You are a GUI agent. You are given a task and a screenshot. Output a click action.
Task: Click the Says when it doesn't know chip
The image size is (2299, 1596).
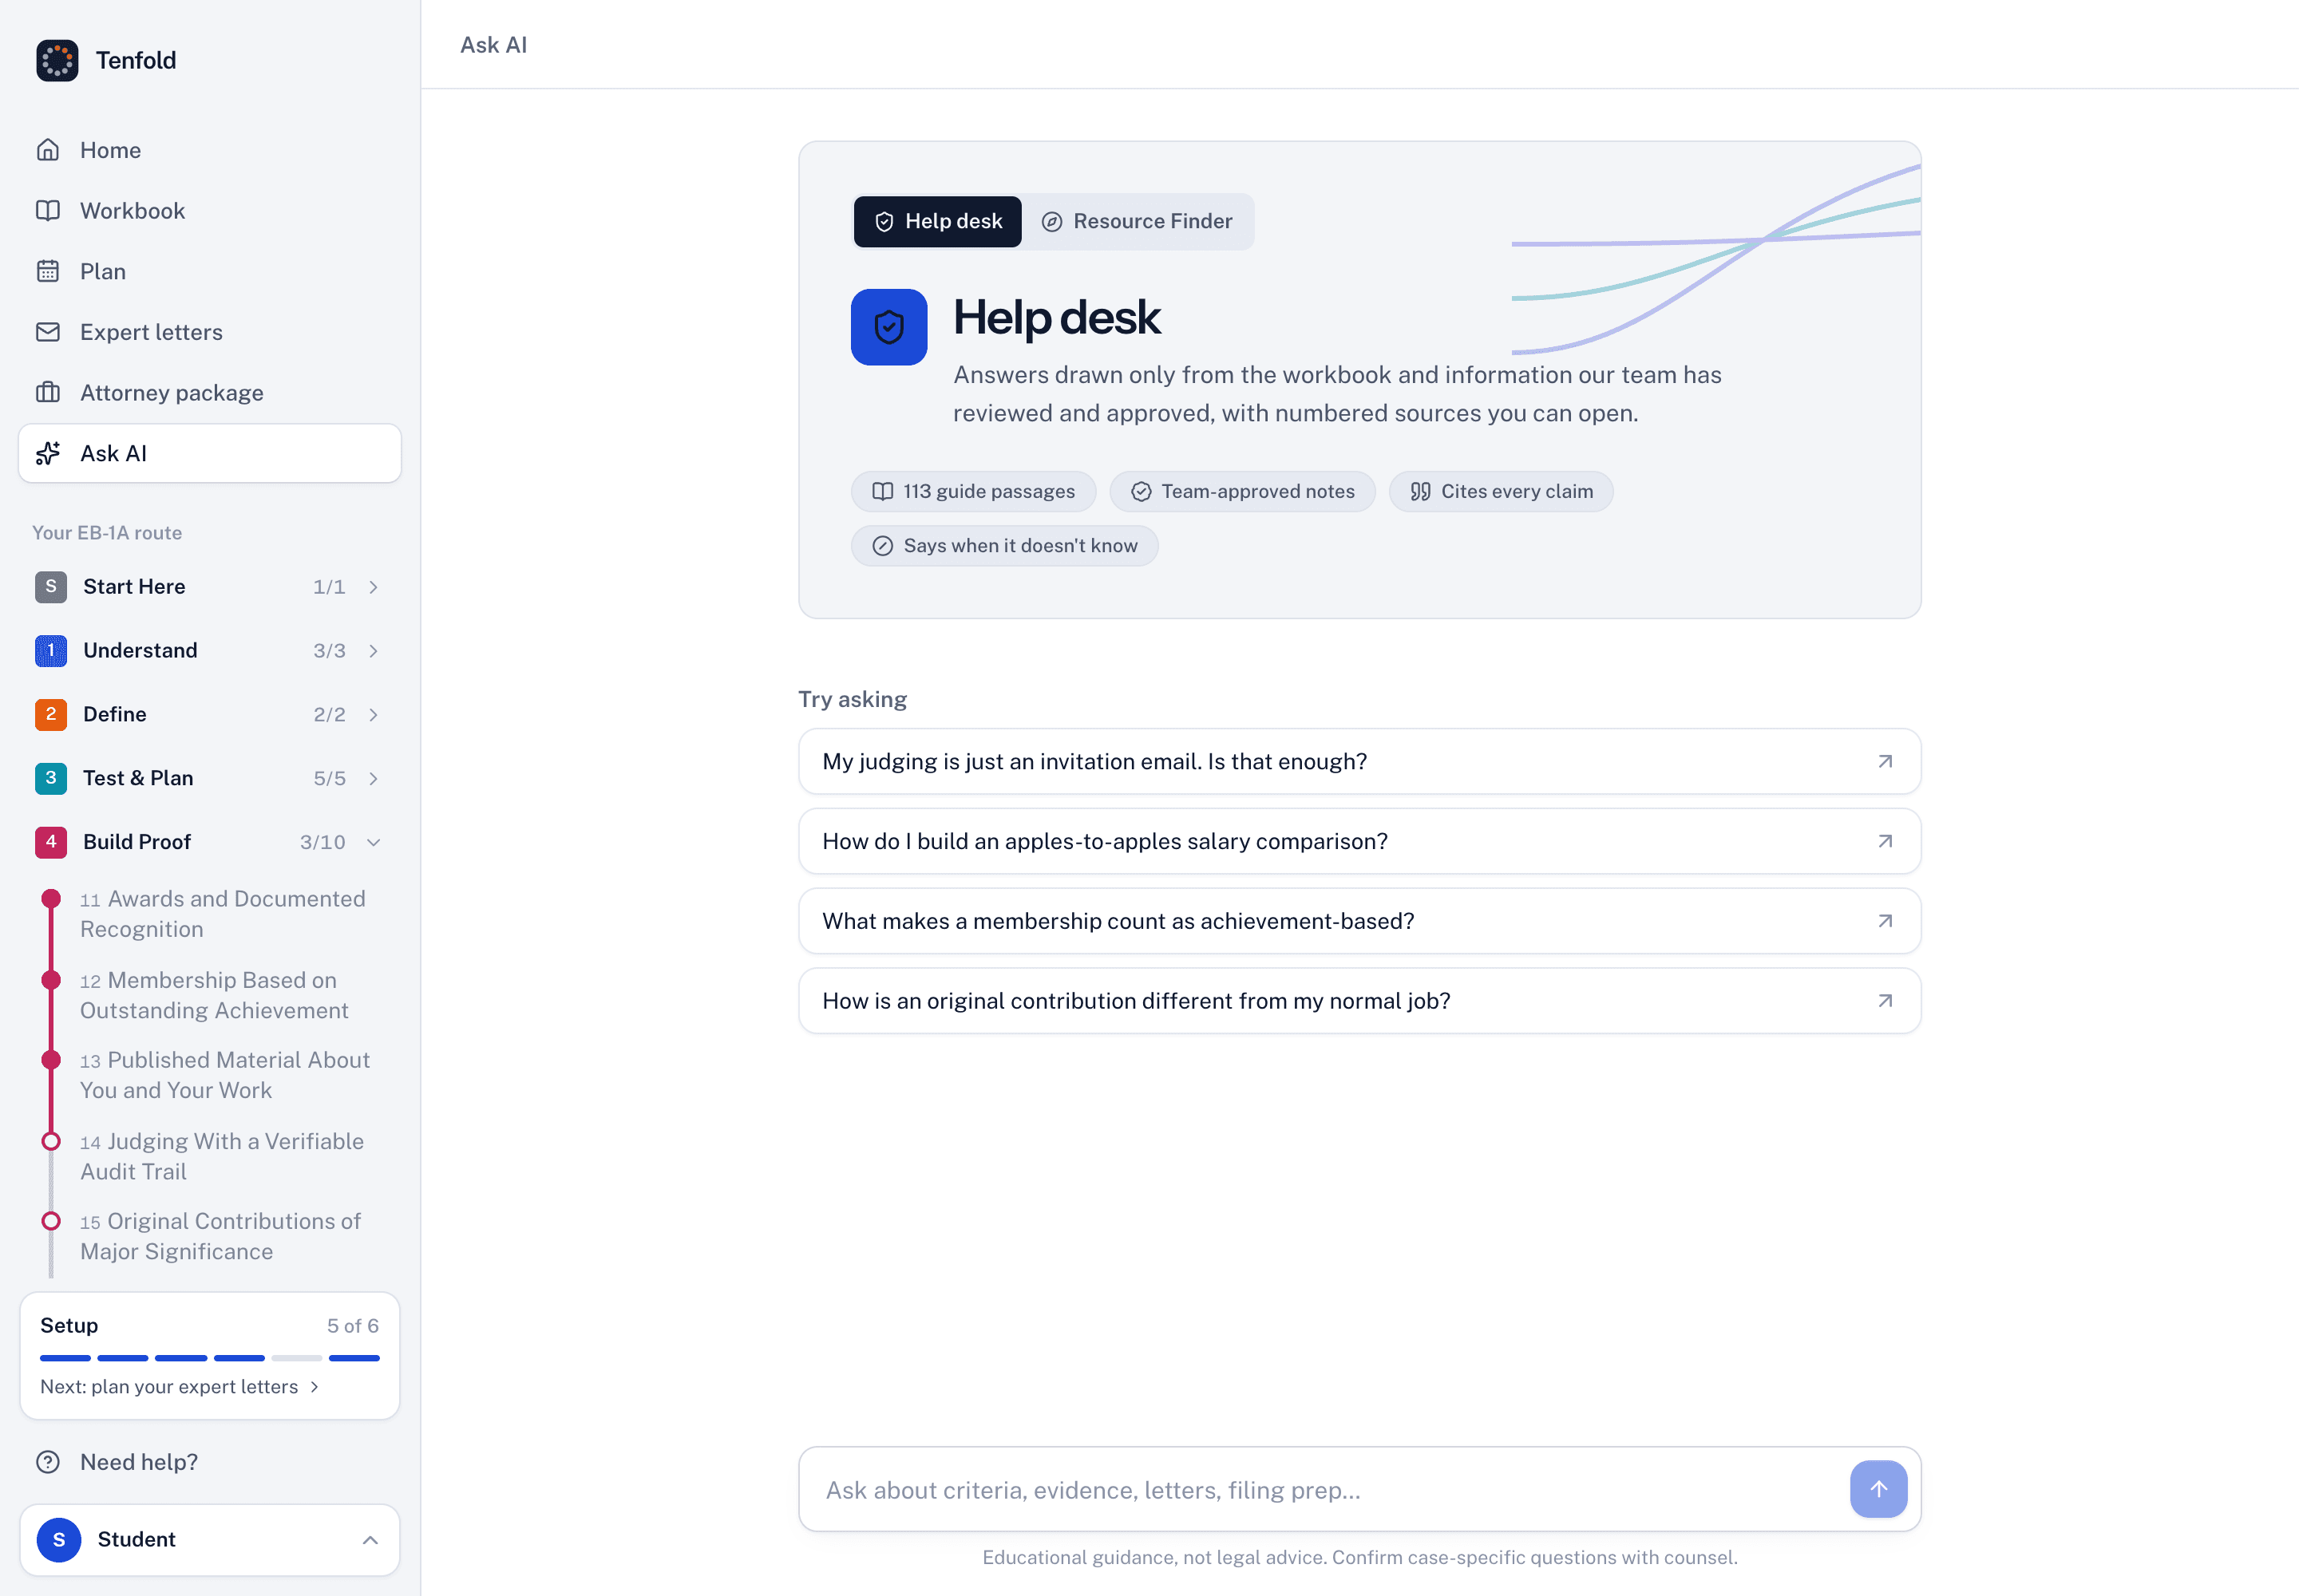click(x=1004, y=546)
